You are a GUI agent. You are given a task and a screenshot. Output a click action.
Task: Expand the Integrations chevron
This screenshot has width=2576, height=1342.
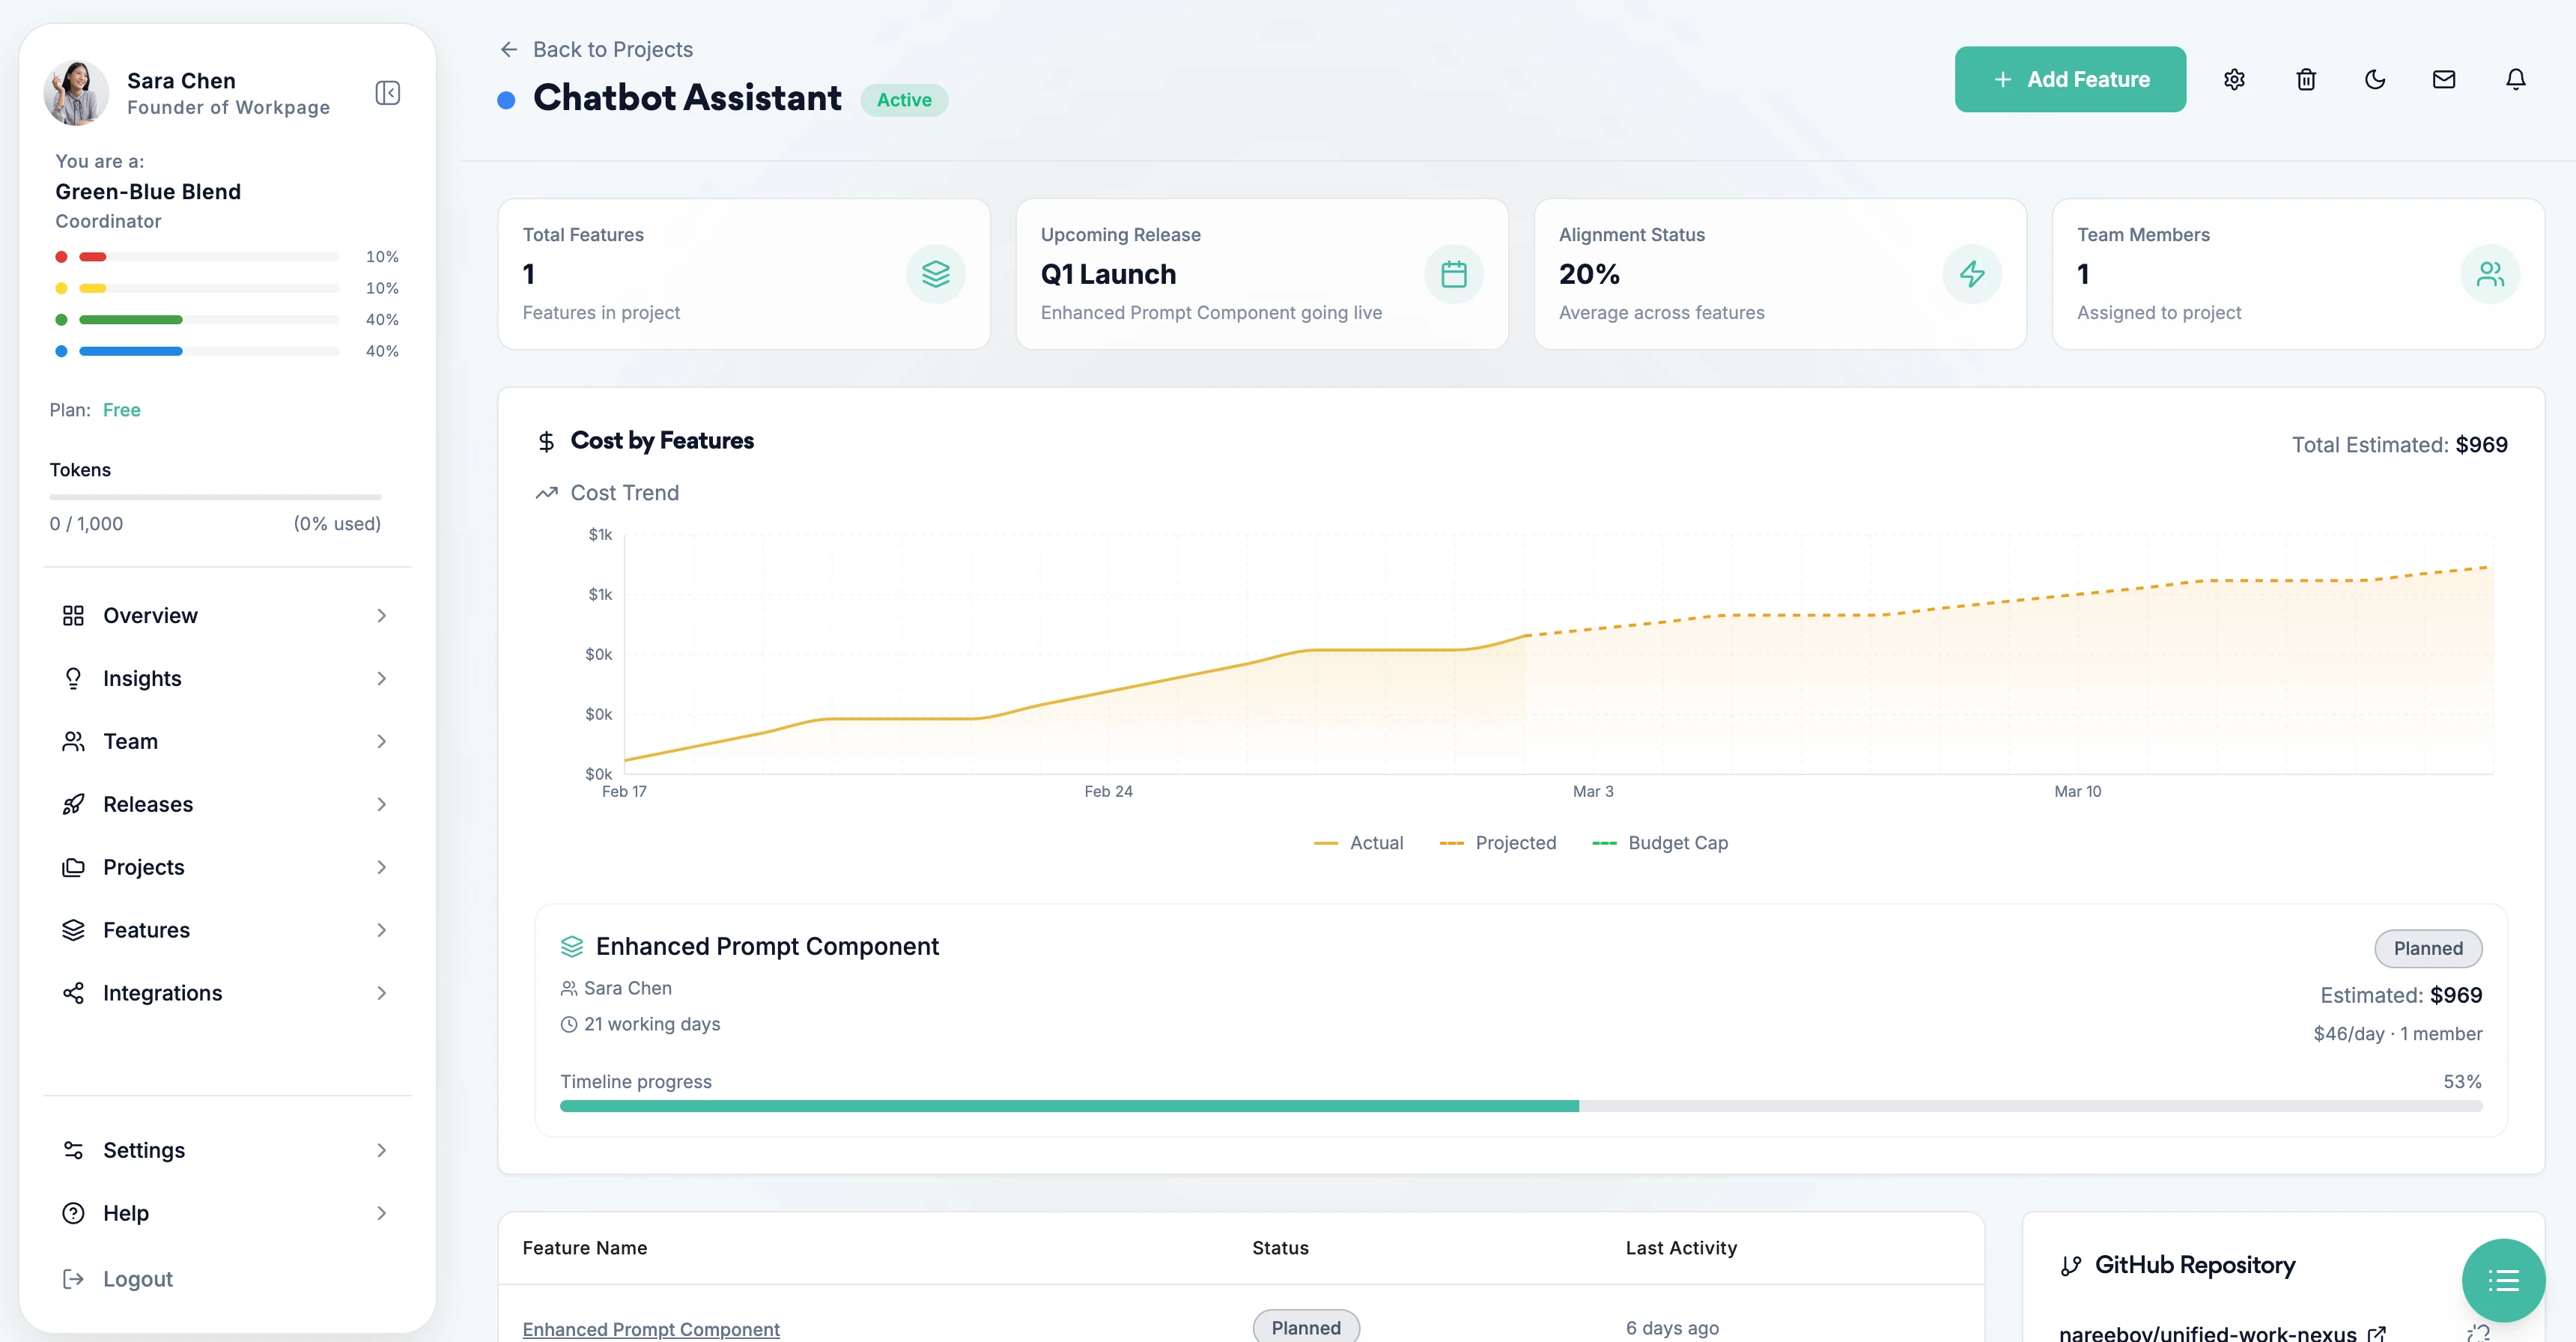click(381, 993)
